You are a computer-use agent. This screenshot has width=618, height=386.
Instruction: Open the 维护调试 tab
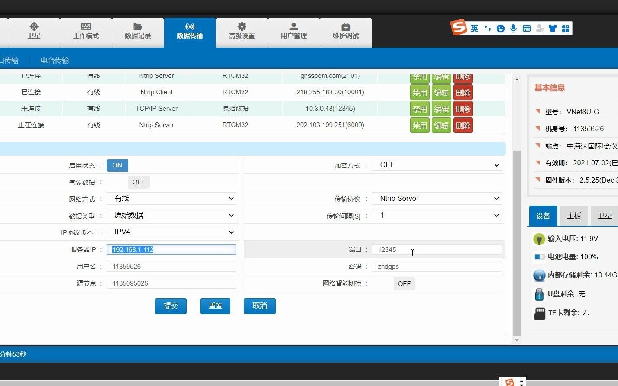point(346,32)
